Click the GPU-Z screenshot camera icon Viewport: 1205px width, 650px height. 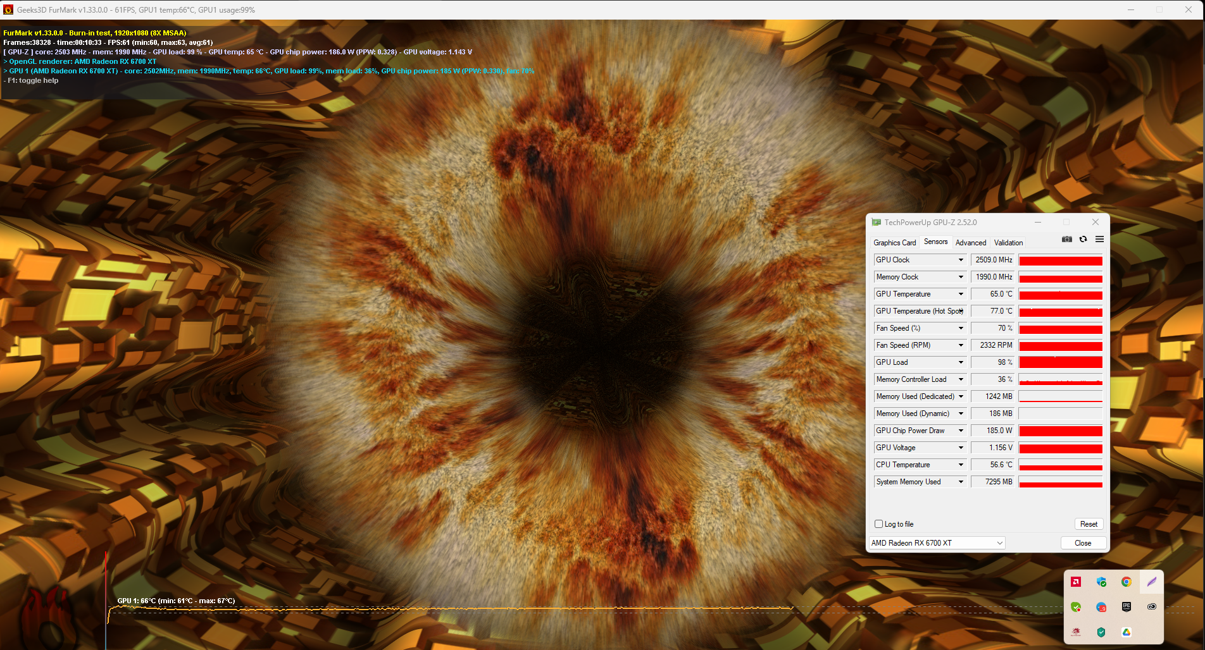point(1067,239)
